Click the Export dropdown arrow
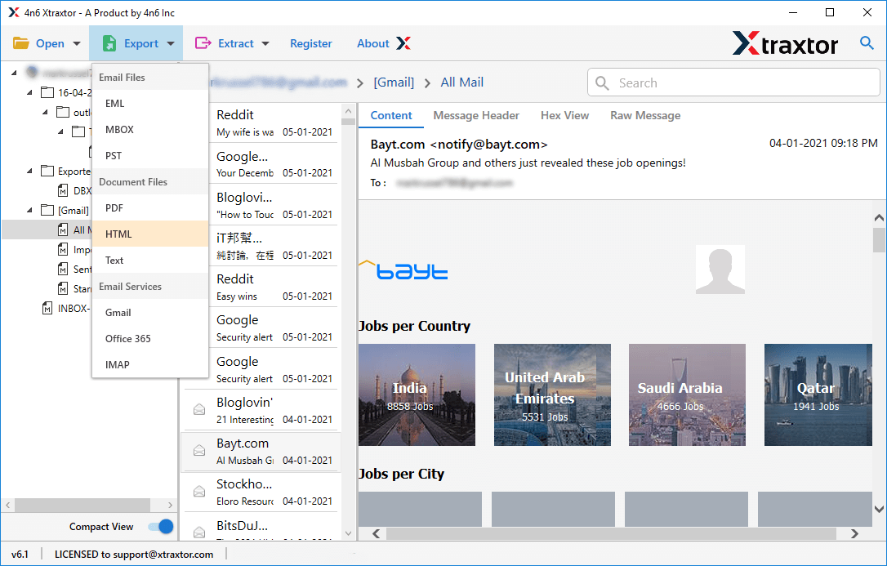The height and width of the screenshot is (566, 887). coord(170,43)
